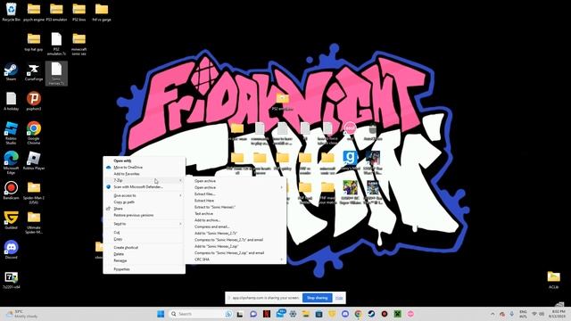Select the 7z2201-x64 installer icon
Image resolution: width=571 pixels, height=321 pixels.
pos(11,280)
